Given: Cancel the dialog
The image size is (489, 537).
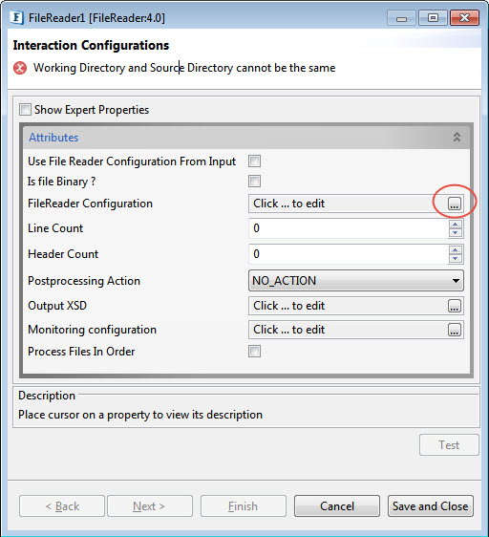Looking at the screenshot, I should click(337, 506).
